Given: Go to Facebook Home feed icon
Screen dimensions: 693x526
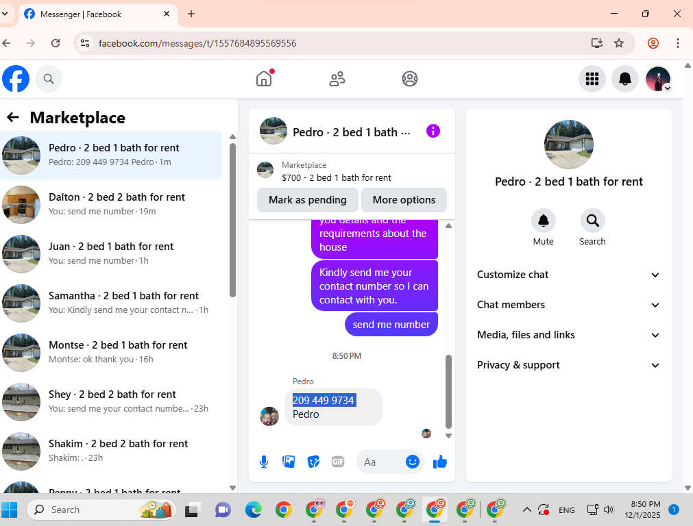Looking at the screenshot, I should tap(264, 79).
